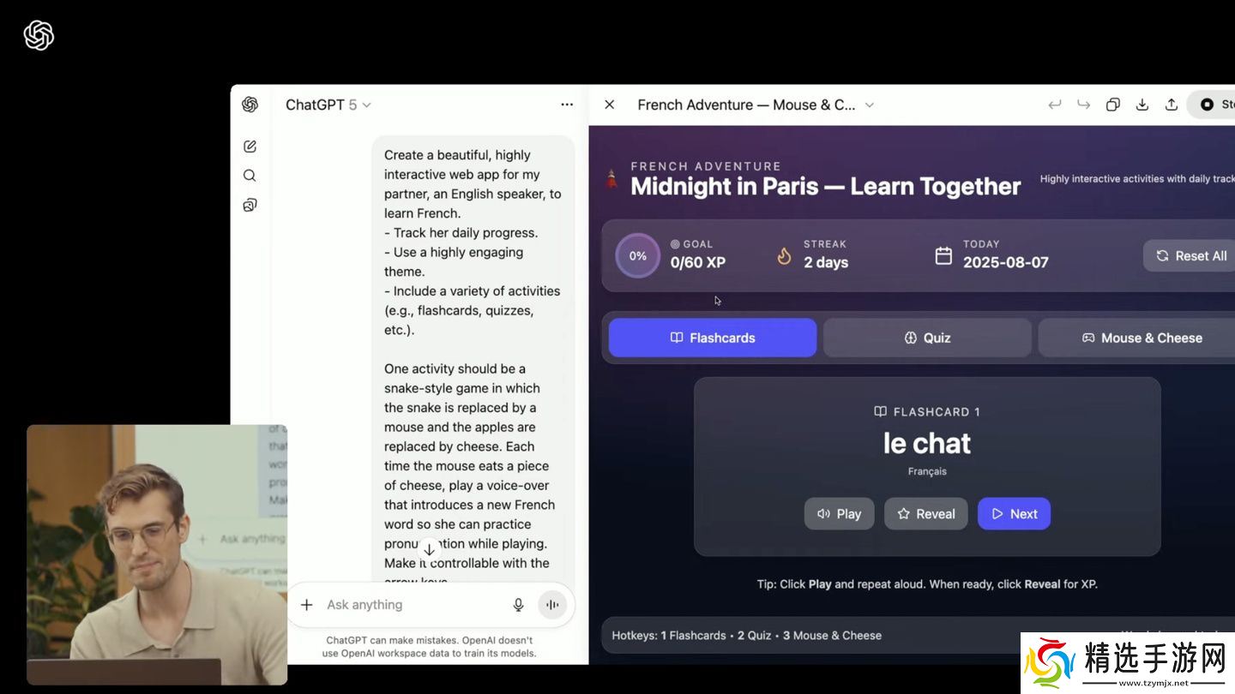Click the ChatGPT logo in sidebar

[250, 105]
